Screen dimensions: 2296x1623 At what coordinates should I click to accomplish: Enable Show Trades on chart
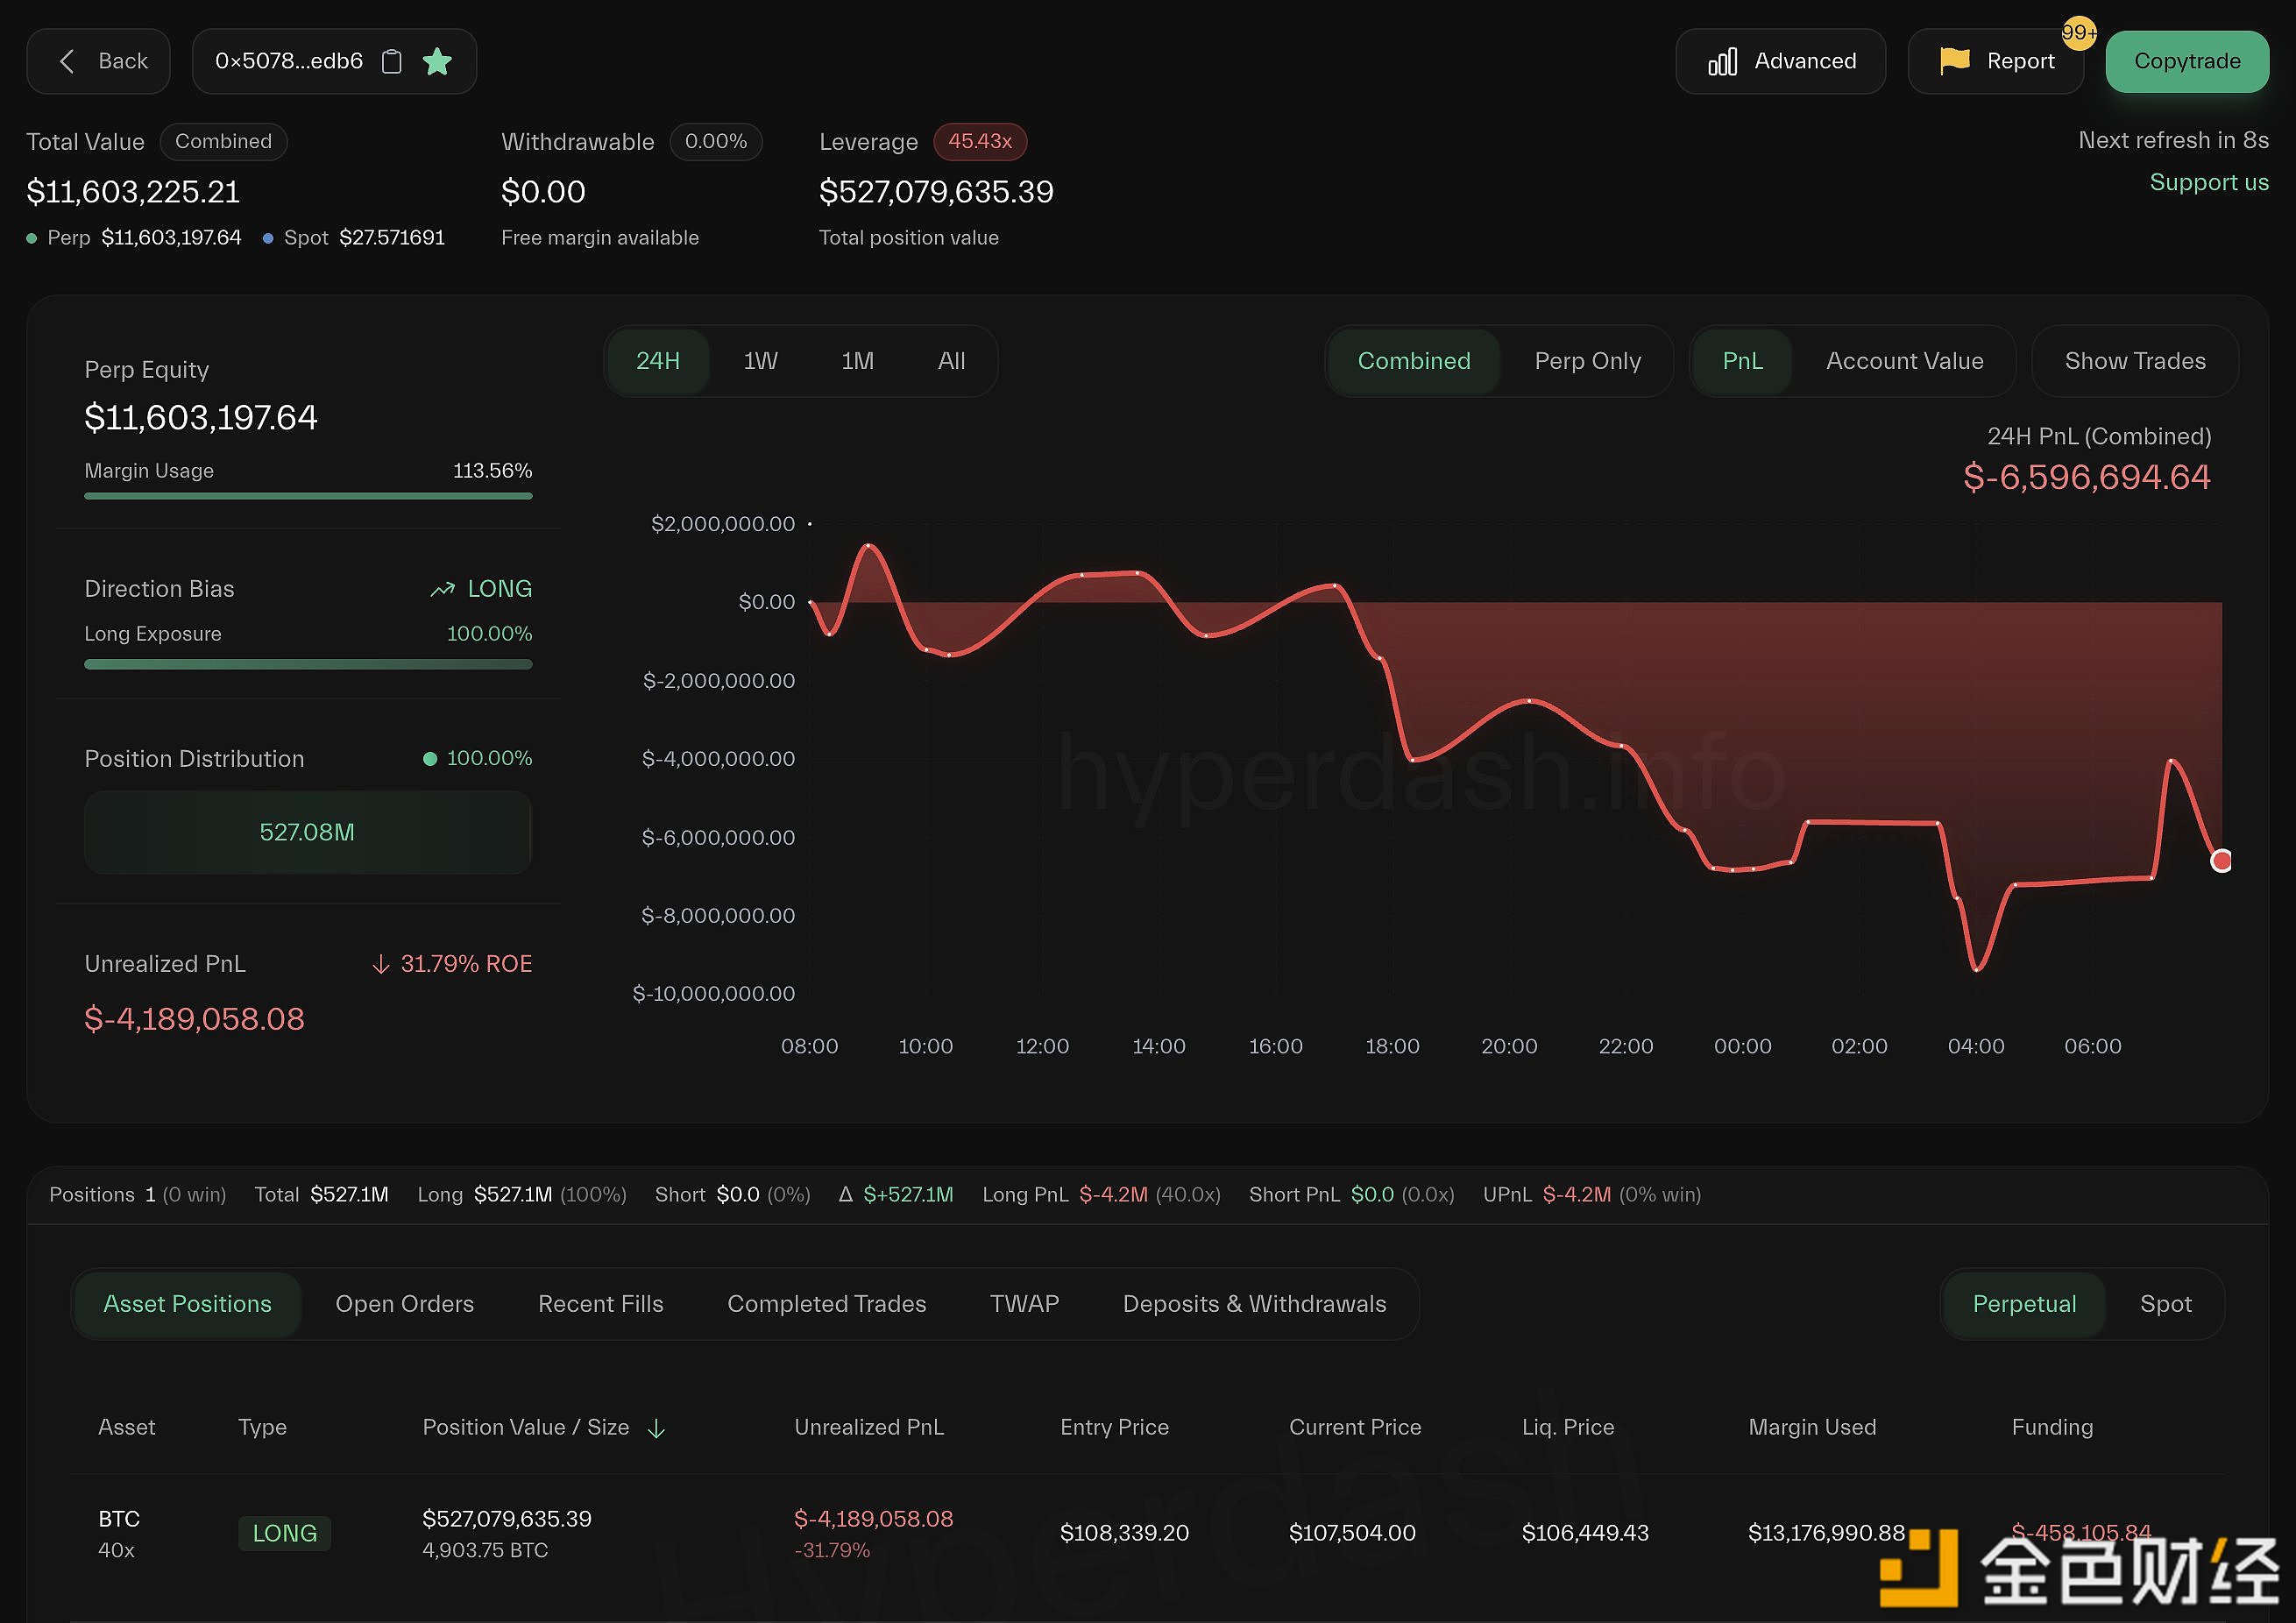pos(2134,361)
